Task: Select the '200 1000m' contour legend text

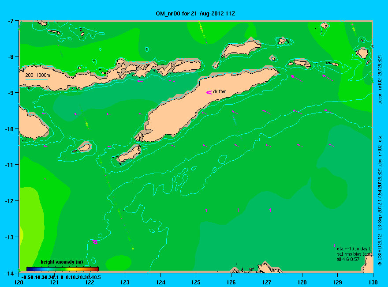Action: [37, 75]
